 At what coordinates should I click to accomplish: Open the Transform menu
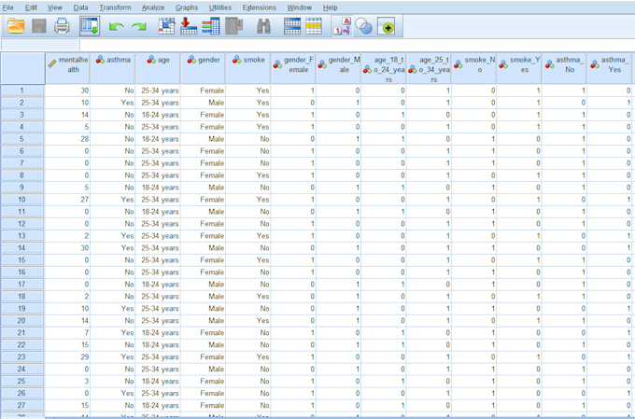[x=115, y=7]
